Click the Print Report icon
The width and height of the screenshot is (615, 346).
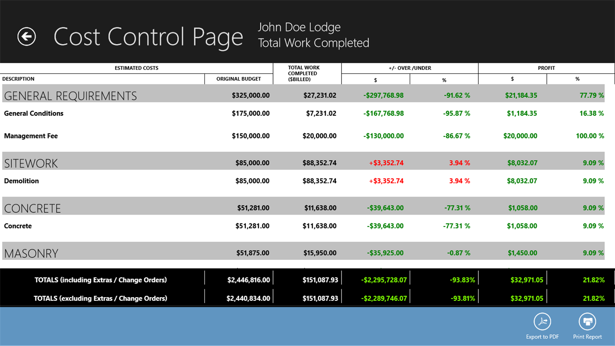click(587, 322)
